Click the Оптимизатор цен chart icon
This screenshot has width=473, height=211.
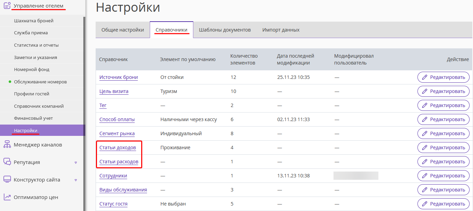click(x=7, y=197)
